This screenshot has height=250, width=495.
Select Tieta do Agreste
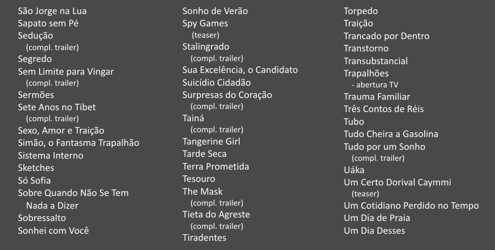click(216, 215)
